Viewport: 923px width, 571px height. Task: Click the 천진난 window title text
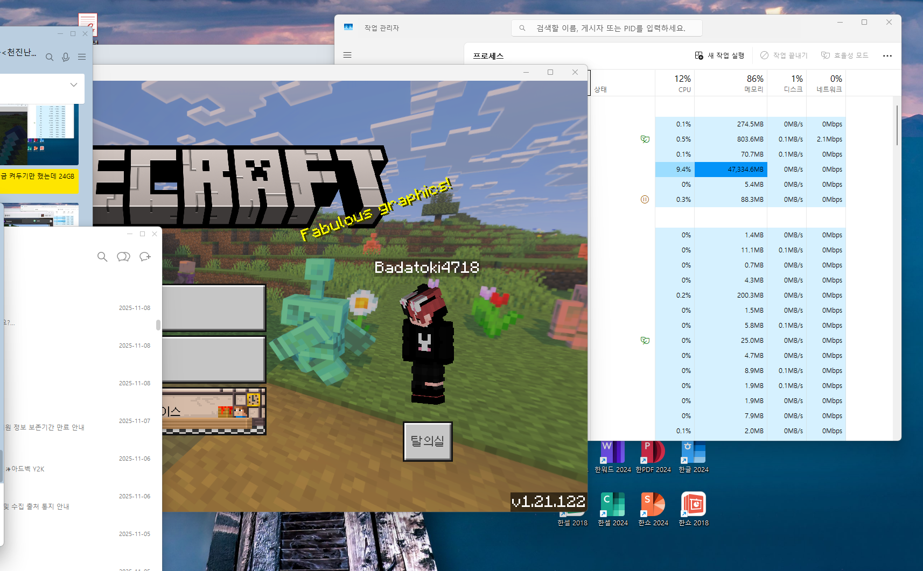pos(19,53)
